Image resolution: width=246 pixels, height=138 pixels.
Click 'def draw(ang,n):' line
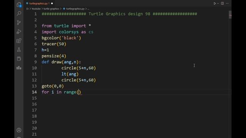click(61, 62)
